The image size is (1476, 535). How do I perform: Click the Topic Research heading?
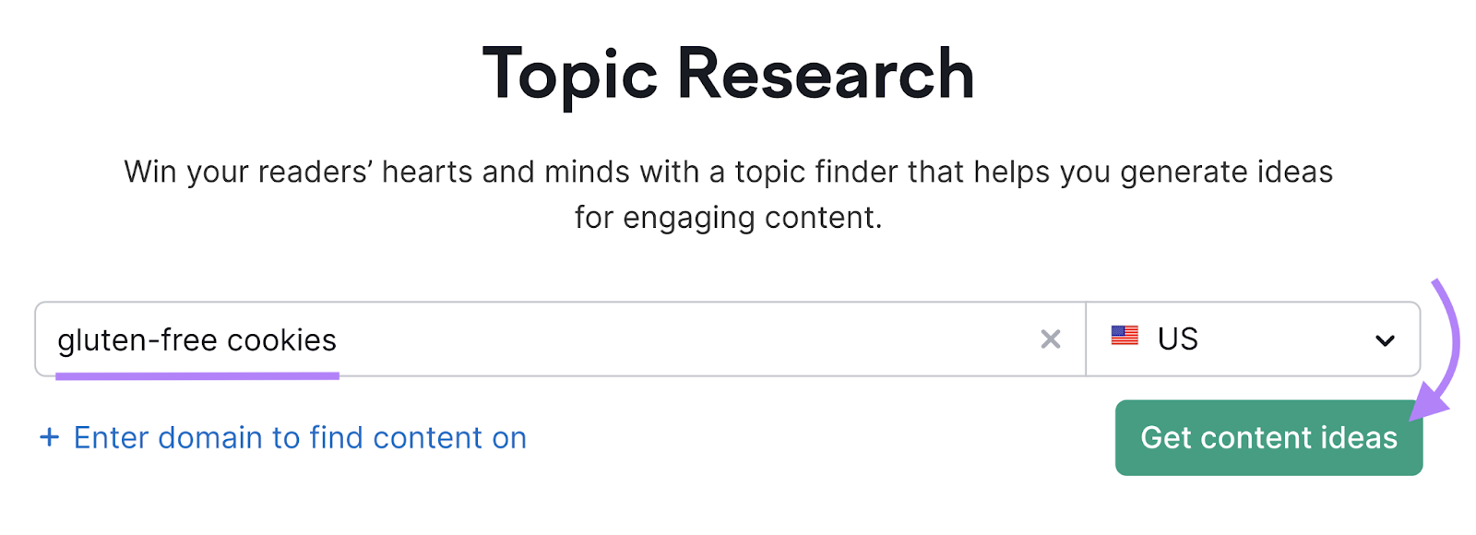tap(729, 72)
